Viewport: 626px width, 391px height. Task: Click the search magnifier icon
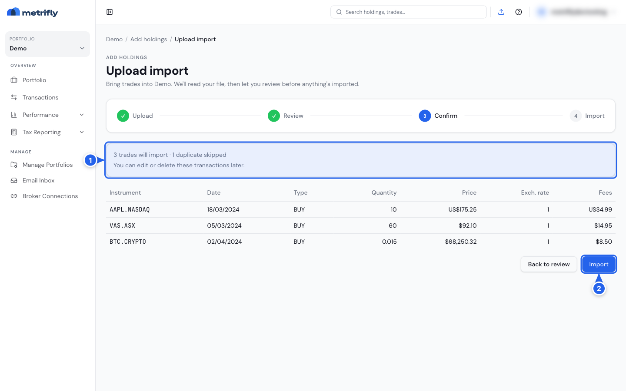tap(339, 12)
